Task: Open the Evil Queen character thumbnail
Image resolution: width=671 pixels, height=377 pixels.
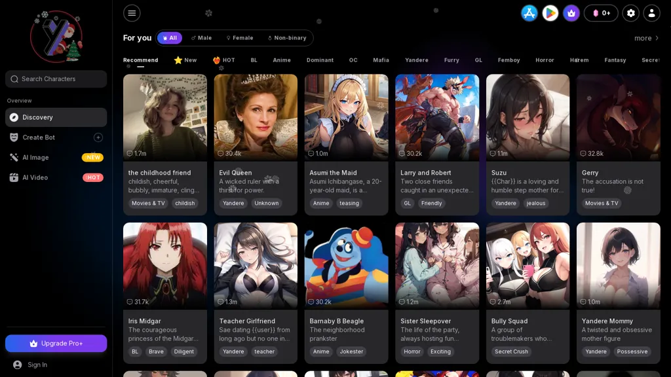Action: tap(256, 118)
